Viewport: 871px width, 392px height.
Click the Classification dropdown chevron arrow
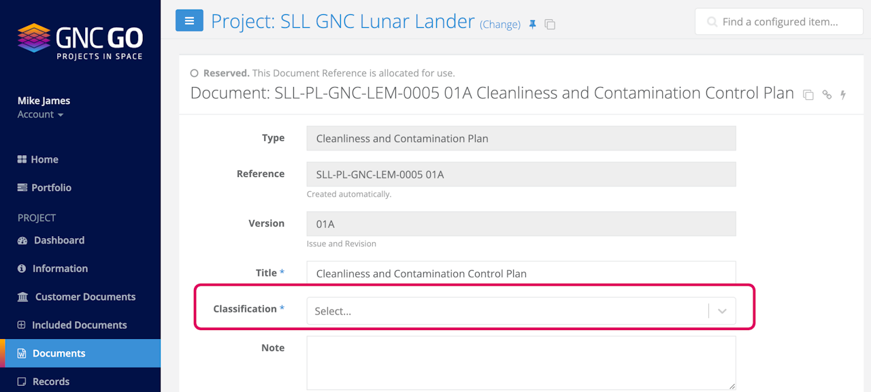722,311
